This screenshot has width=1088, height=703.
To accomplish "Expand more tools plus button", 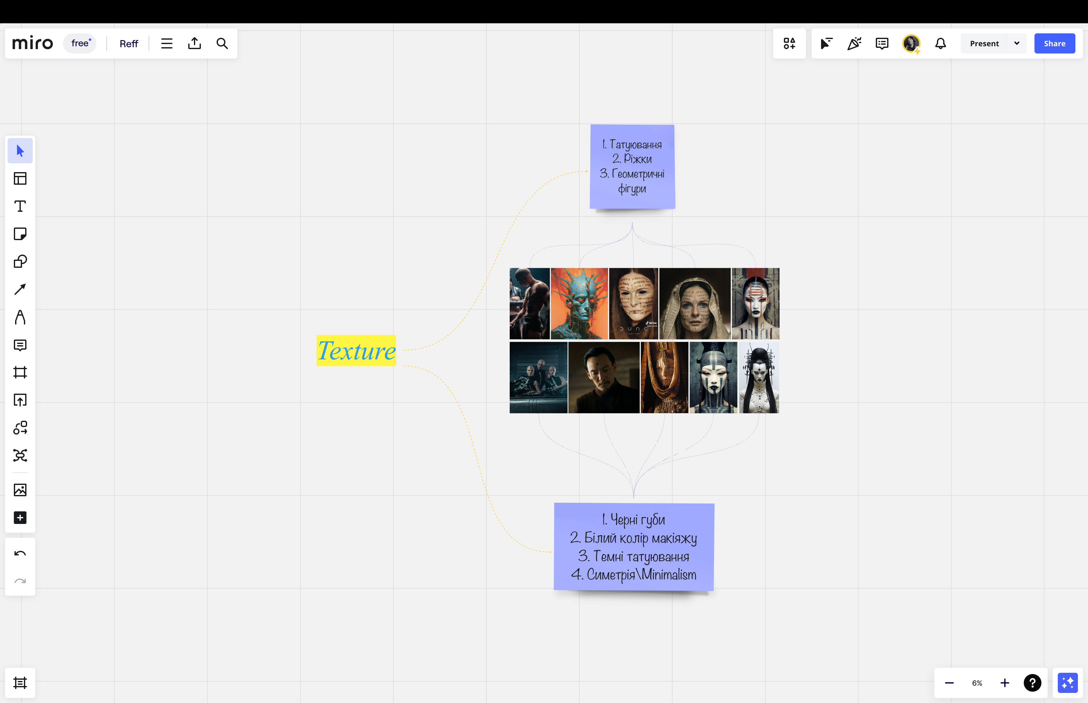I will (20, 518).
